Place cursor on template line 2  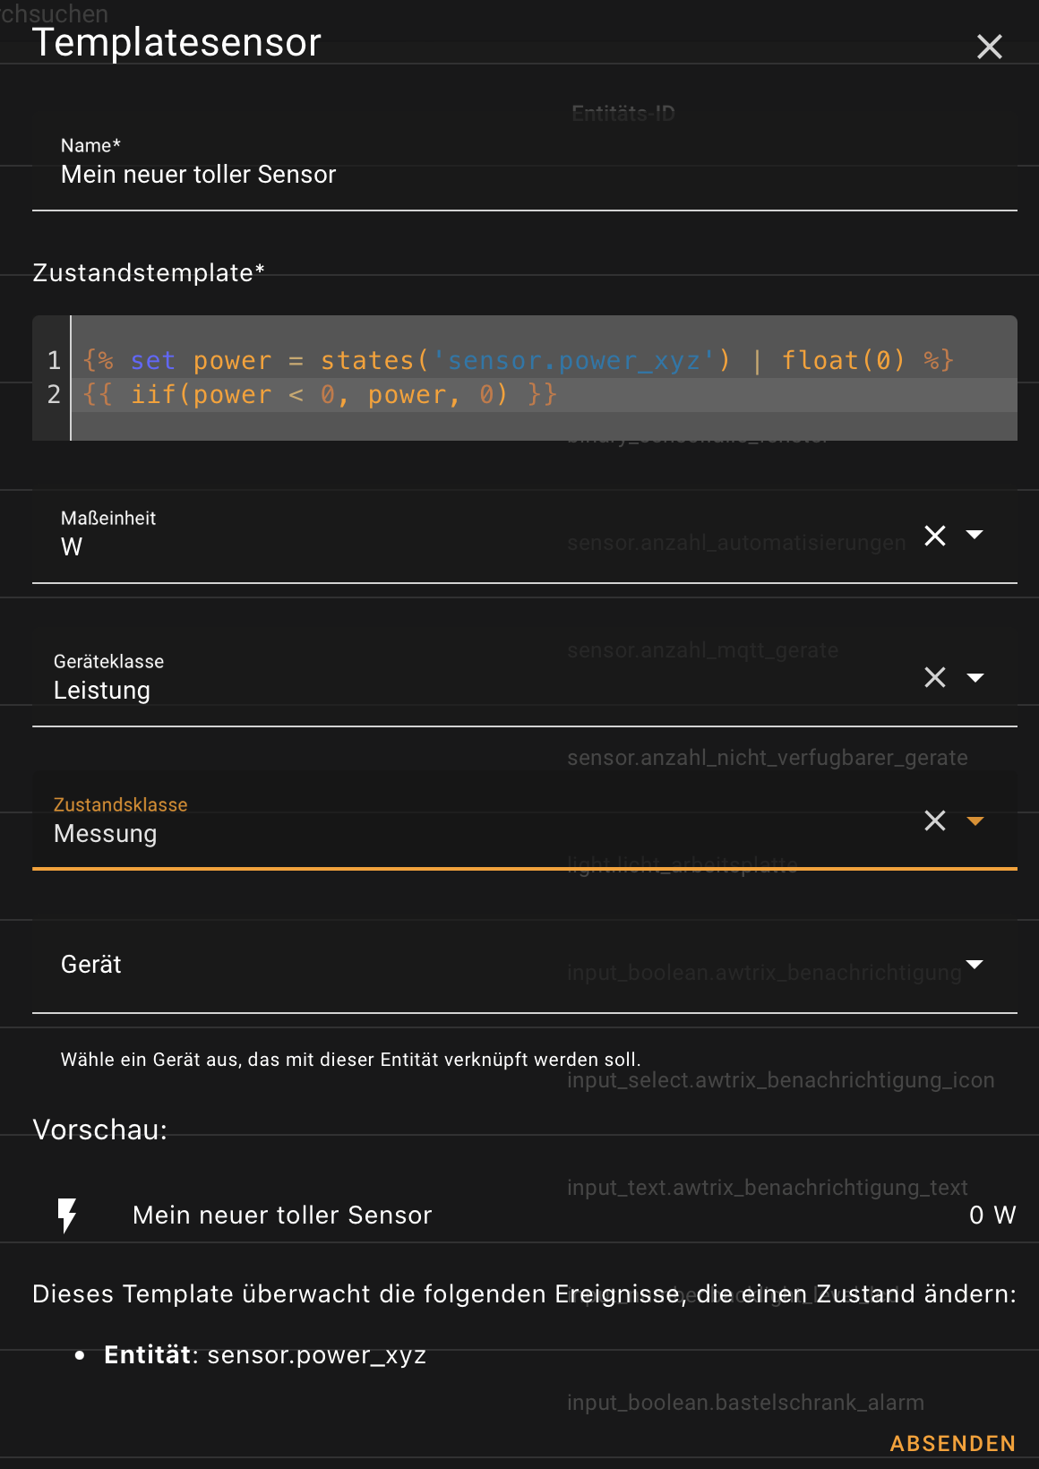[x=544, y=394]
